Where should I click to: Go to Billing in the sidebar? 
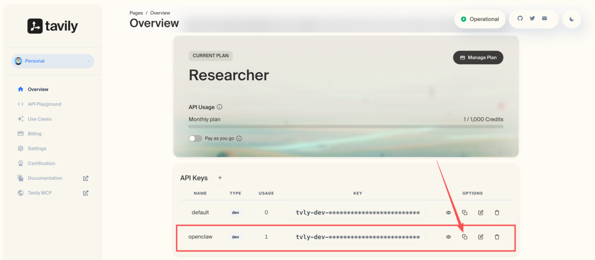coord(35,134)
